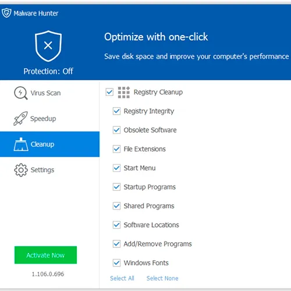Toggle the File Extensions checkbox
Screen dimensions: 291x291
[116, 149]
